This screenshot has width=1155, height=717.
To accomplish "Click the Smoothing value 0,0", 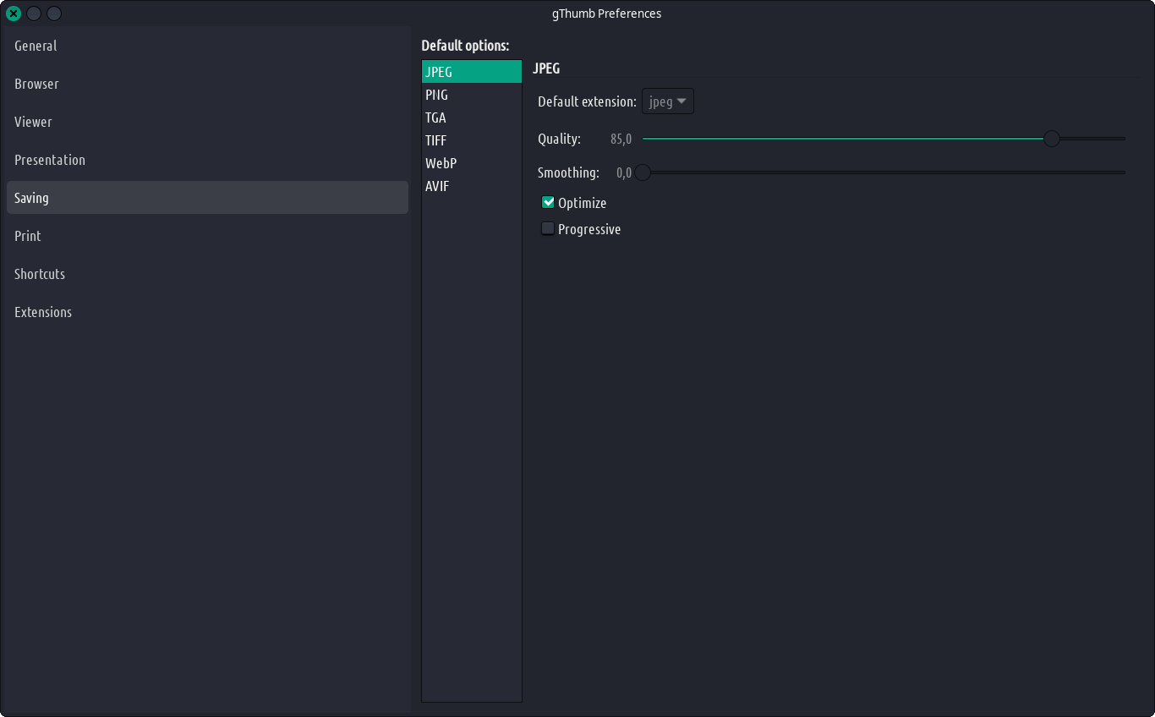I will pyautogui.click(x=624, y=172).
